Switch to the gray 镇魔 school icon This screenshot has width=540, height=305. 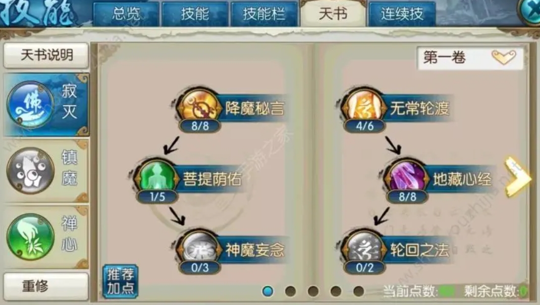coord(30,170)
